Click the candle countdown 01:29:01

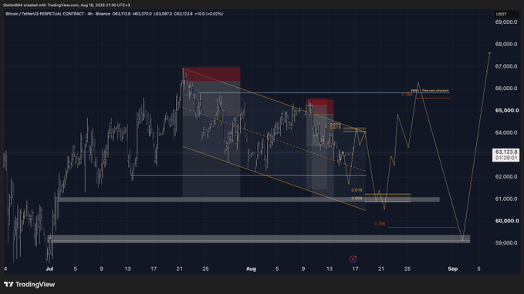click(506, 158)
